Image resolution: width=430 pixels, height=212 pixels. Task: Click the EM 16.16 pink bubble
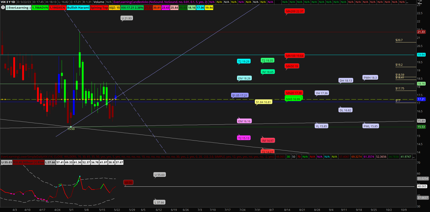(x=244, y=121)
